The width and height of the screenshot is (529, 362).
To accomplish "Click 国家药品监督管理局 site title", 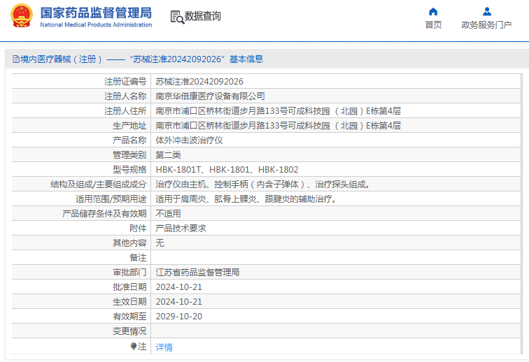I will (96, 13).
